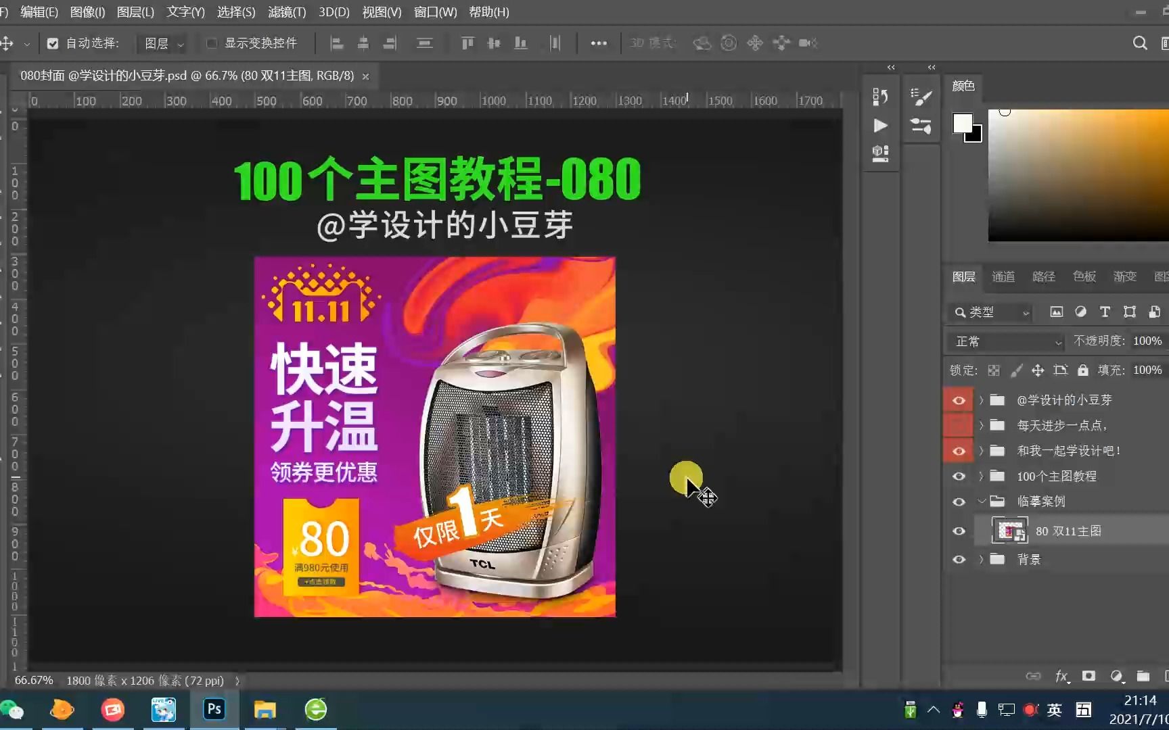This screenshot has width=1169, height=730.
Task: Click Align top edges icon
Action: tap(467, 43)
